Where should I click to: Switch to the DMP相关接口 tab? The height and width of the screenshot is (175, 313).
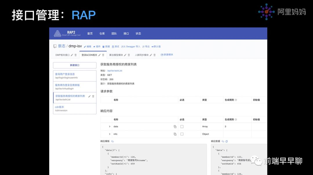coord(63,55)
